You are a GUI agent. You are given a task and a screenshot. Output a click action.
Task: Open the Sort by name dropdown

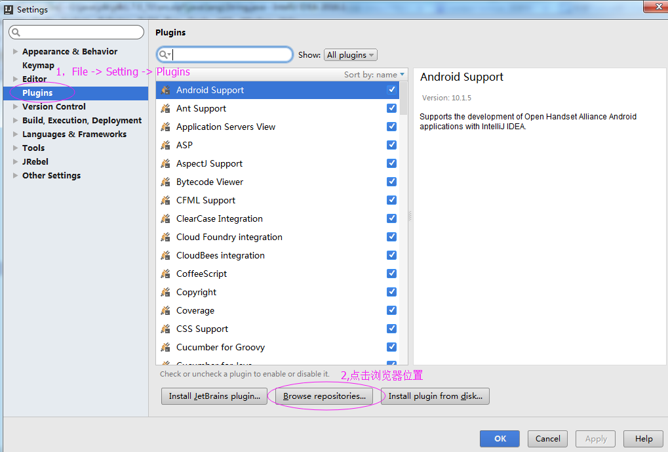point(374,75)
